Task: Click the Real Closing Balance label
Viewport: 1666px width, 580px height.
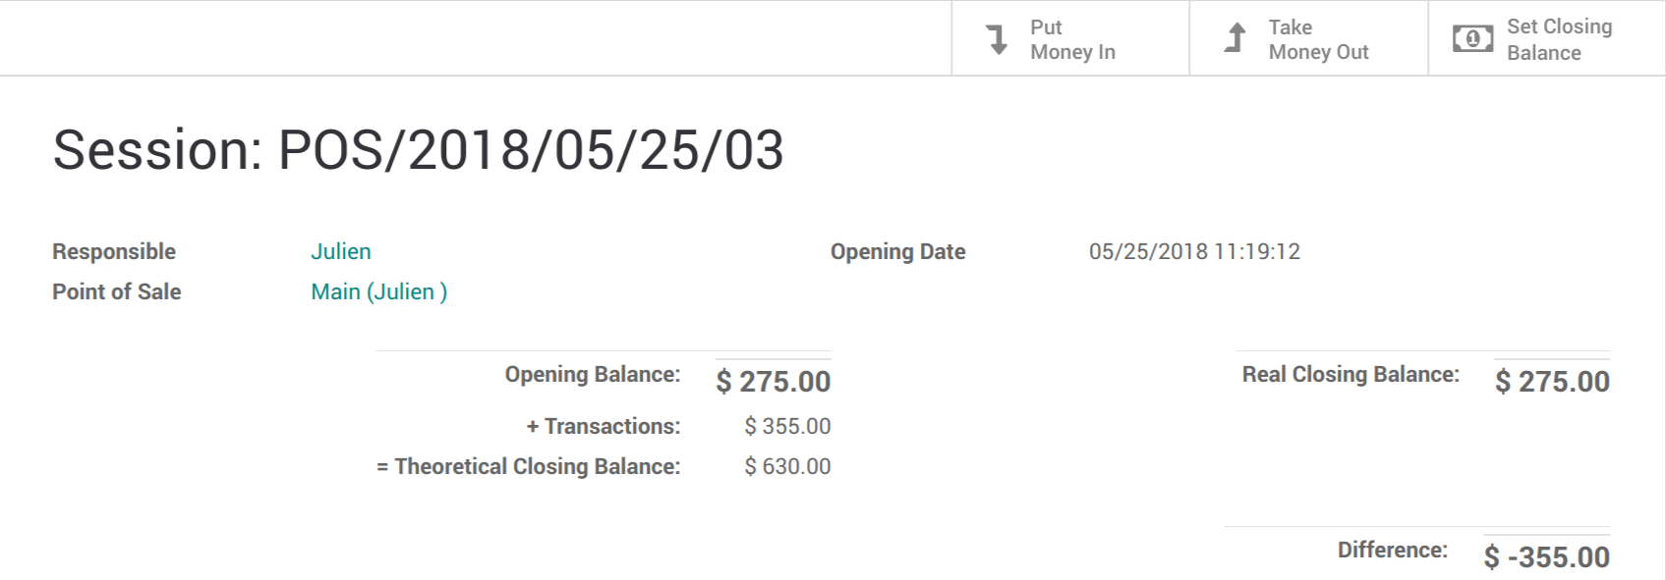Action: 1349,374
